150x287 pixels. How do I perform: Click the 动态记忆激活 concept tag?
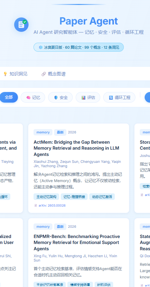point(102,197)
